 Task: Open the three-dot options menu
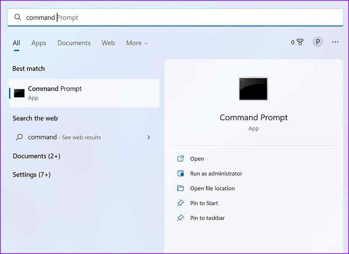(335, 42)
